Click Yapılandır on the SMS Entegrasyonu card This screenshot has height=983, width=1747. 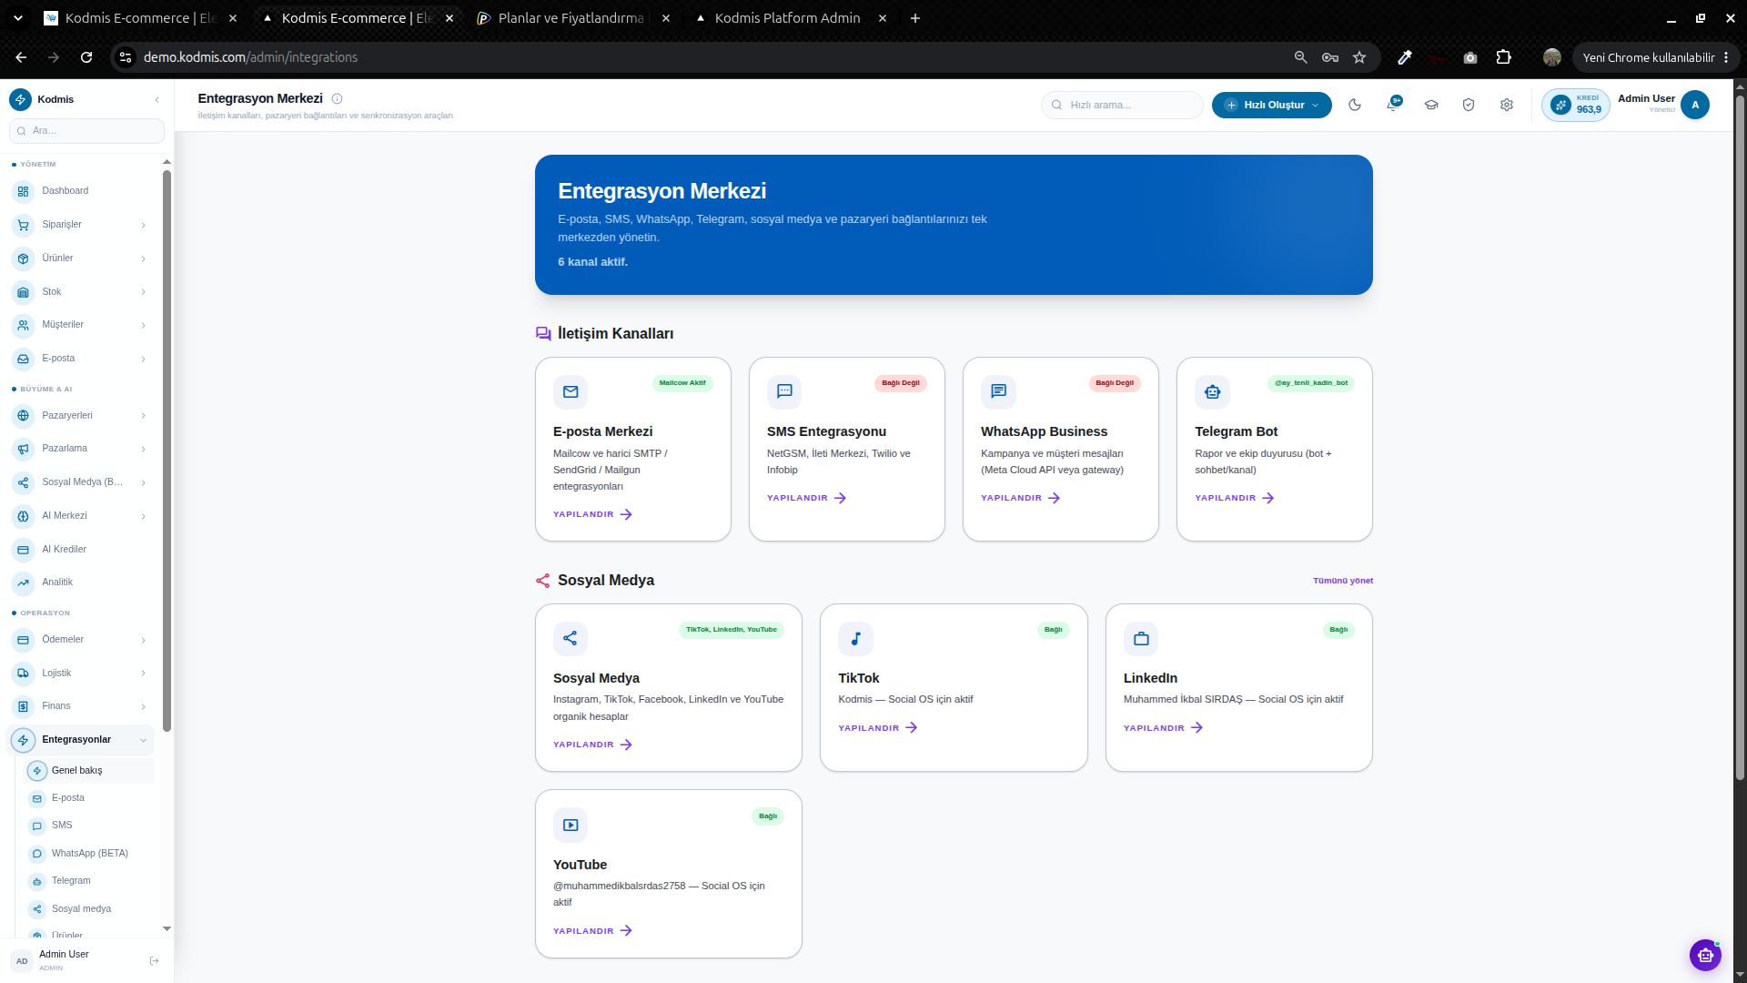(x=806, y=498)
